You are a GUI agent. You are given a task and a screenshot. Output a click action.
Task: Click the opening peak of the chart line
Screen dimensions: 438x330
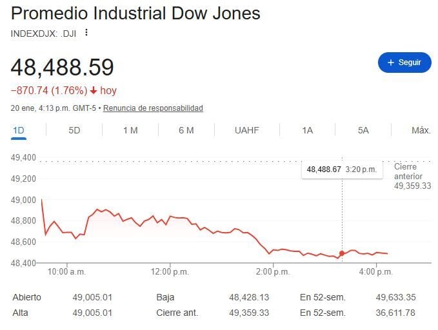[x=42, y=199]
